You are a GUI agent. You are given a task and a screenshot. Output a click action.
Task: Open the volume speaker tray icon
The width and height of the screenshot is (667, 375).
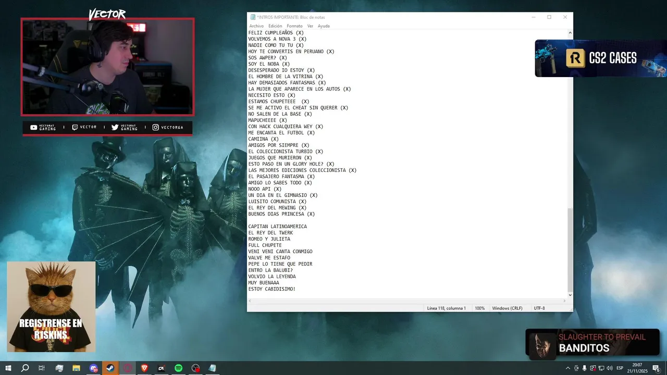(x=609, y=368)
